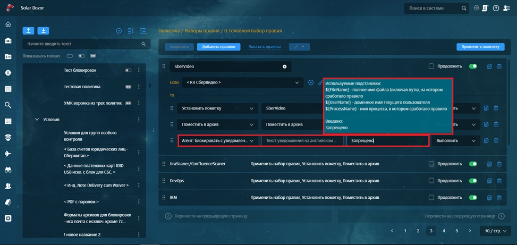Clear the SberVideo rule name field
Image resolution: width=517 pixels, height=245 pixels.
point(284,66)
